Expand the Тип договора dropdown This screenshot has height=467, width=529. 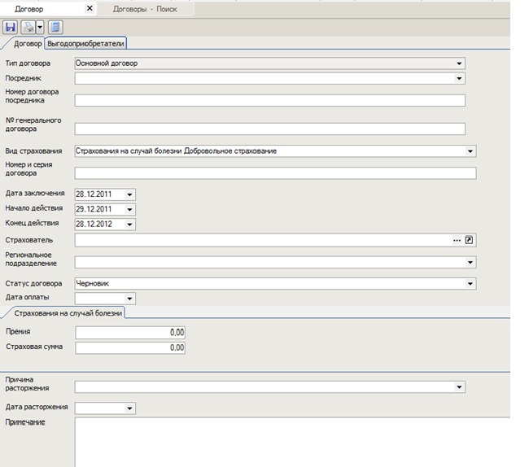pyautogui.click(x=460, y=63)
